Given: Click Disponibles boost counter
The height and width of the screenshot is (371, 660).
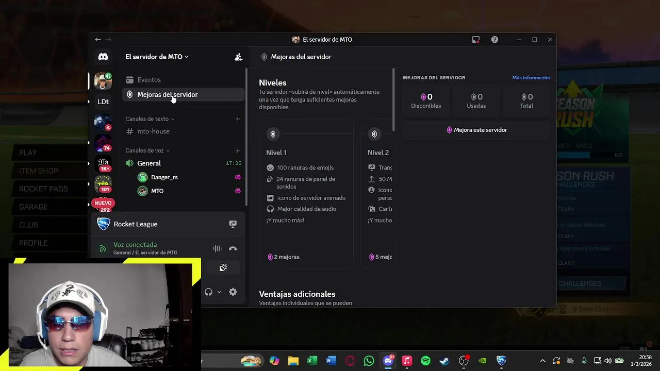Looking at the screenshot, I should click(426, 100).
